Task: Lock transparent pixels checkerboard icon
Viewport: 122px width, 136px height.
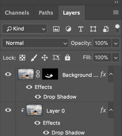Action: 22,58
